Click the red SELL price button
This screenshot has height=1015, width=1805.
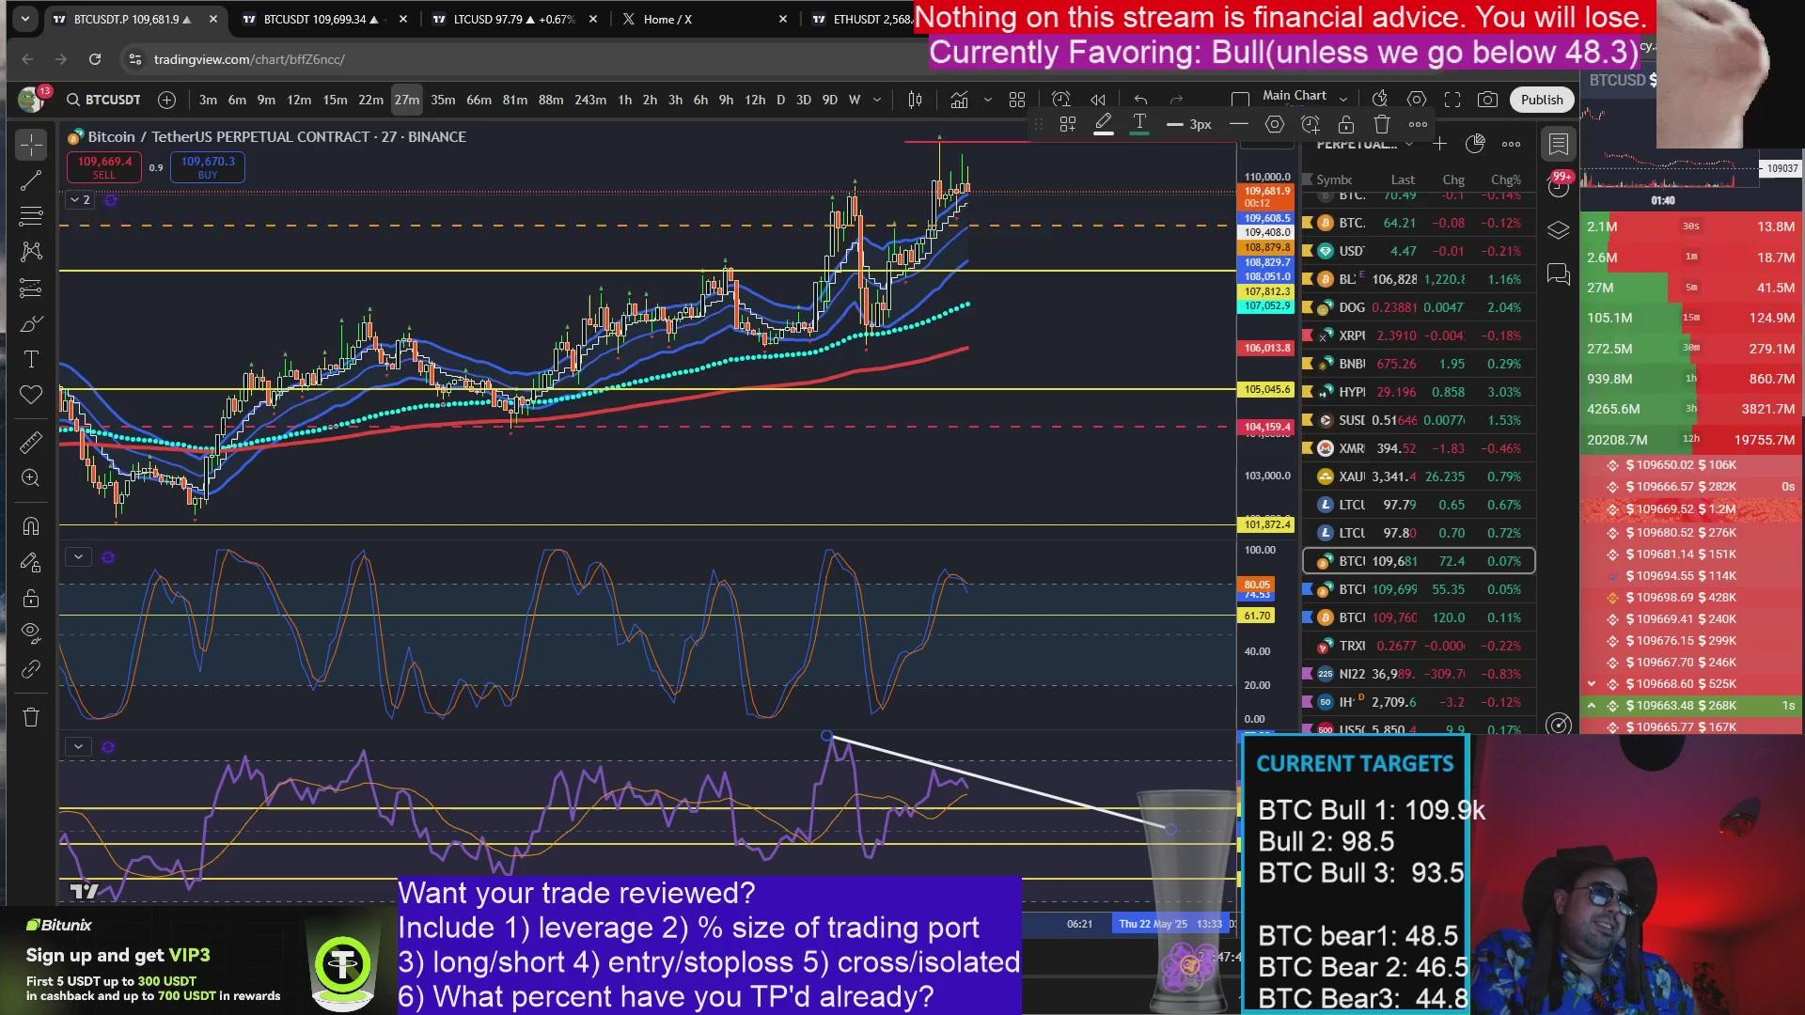coord(103,166)
